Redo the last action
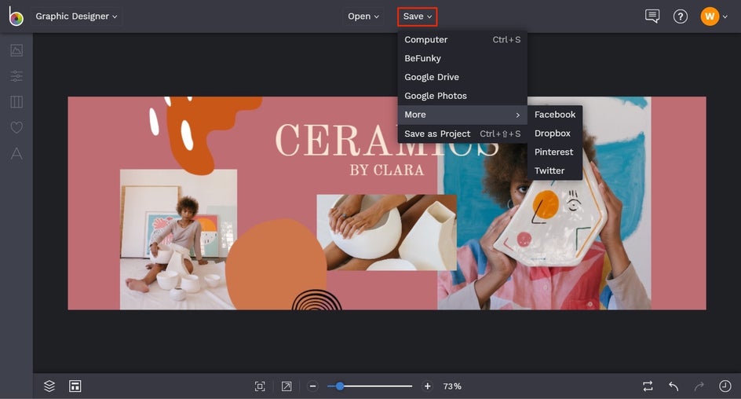The height and width of the screenshot is (399, 741). click(699, 386)
